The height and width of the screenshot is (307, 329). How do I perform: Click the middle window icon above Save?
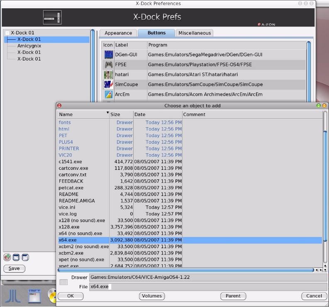(16, 257)
